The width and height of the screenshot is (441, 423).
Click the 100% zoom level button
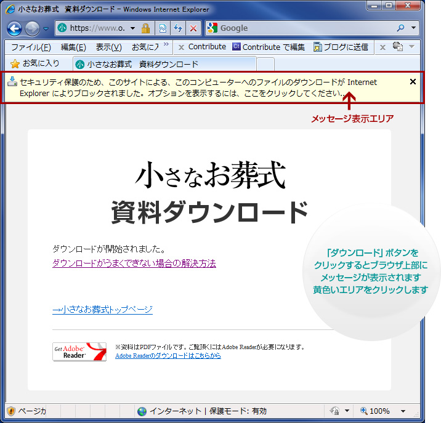tap(375, 411)
